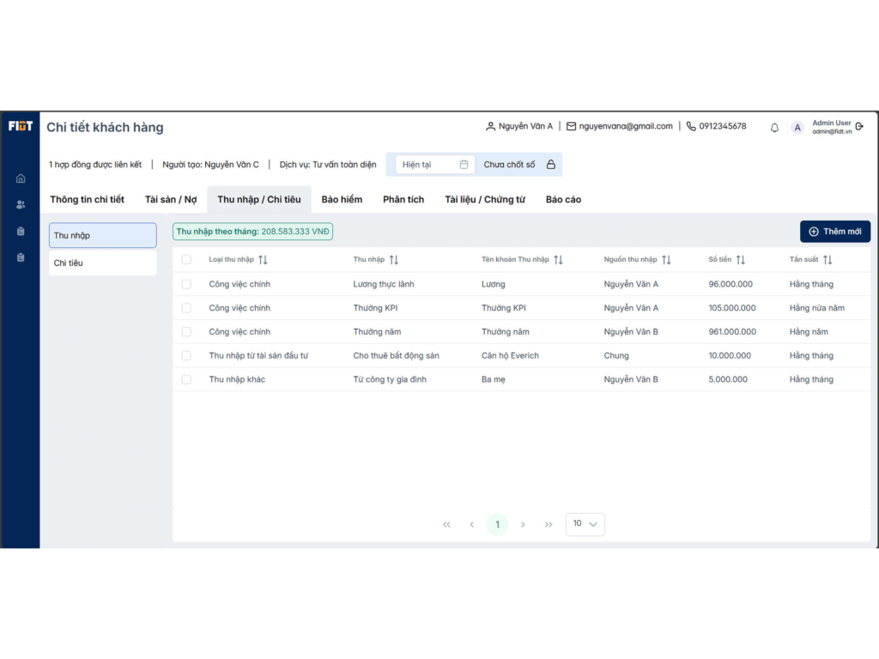Screen dimensions: 879x659
Task: Open the rows-per-page dropdown showing 10
Action: (x=585, y=524)
